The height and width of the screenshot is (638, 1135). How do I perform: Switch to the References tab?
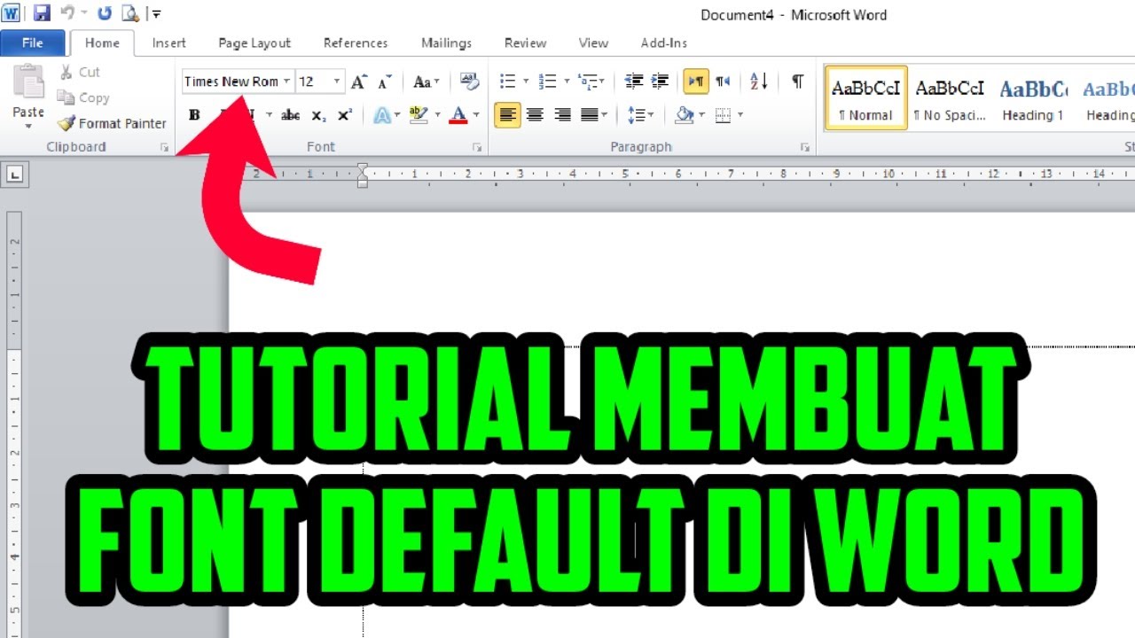[x=356, y=43]
